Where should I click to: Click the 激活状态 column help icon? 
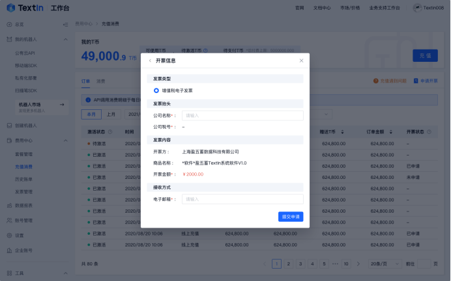point(110,132)
